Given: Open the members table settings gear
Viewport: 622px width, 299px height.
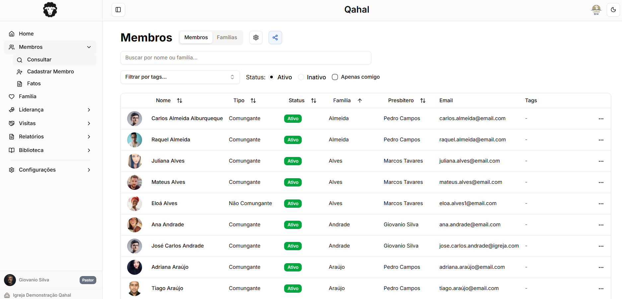Looking at the screenshot, I should coord(256,37).
